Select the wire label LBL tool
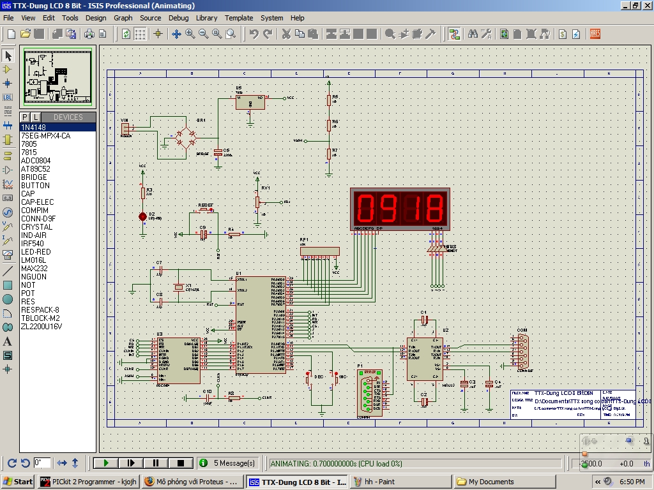Image resolution: width=654 pixels, height=490 pixels. tap(8, 97)
